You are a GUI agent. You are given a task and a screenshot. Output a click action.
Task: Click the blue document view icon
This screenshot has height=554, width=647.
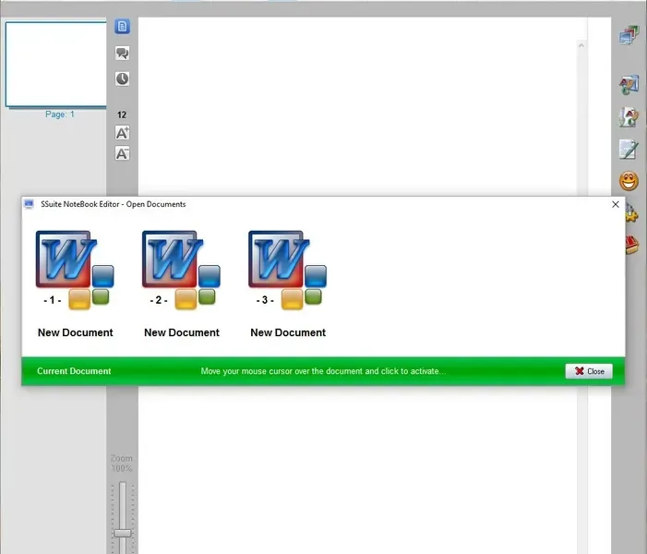coord(122,27)
